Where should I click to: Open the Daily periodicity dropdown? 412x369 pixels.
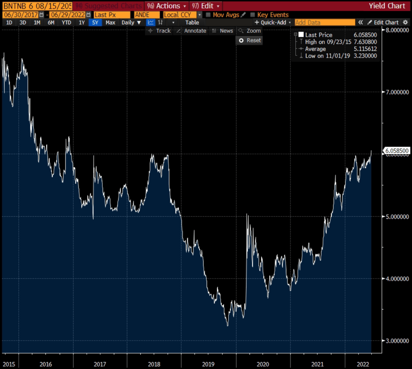point(131,23)
